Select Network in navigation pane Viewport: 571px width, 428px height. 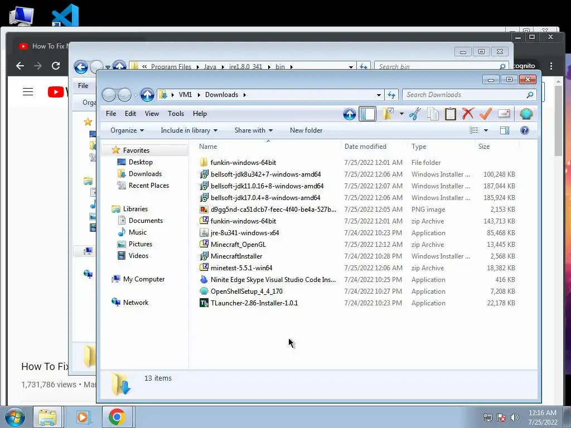(x=136, y=303)
